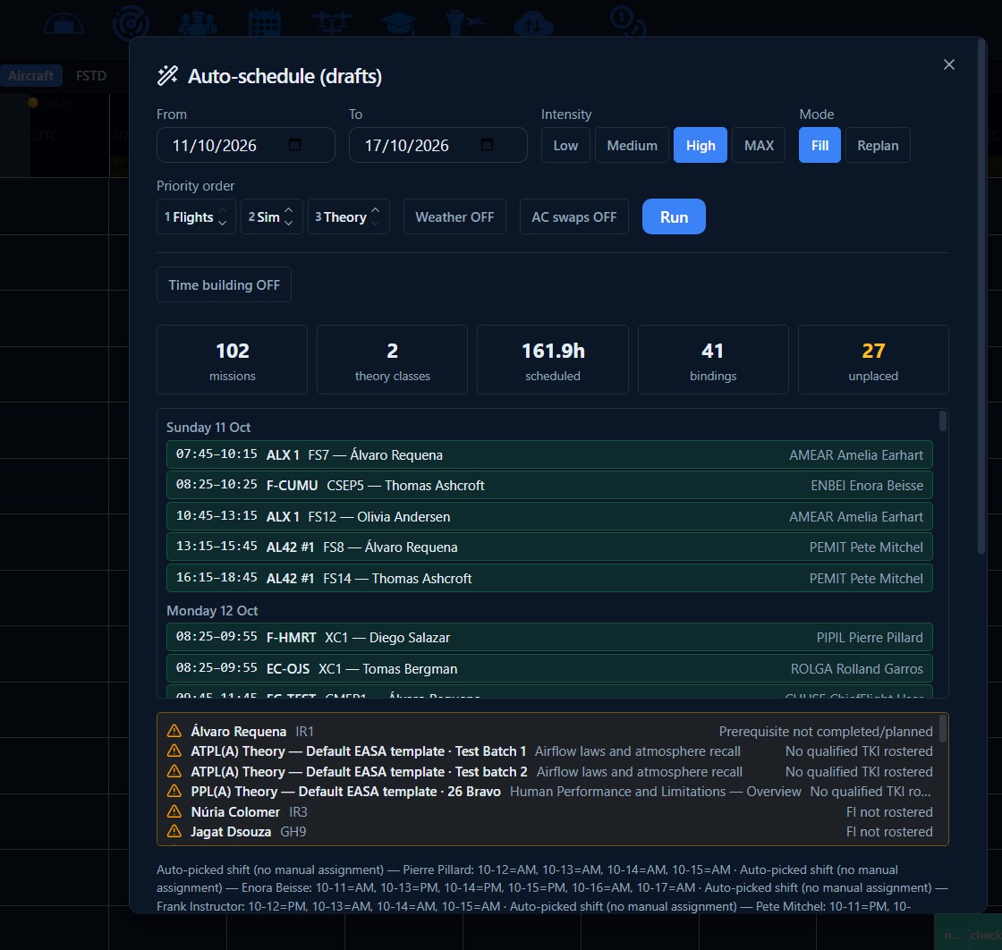The width and height of the screenshot is (1002, 950).
Task: Run the auto-schedule
Action: coord(675,216)
